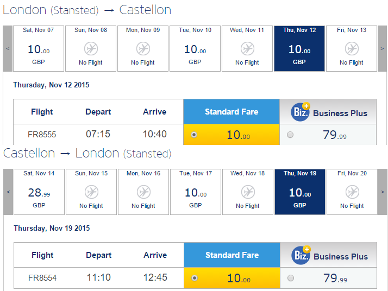Click the No Flight plane icon for Fri, Nov 13
388x291 pixels.
tap(352, 49)
